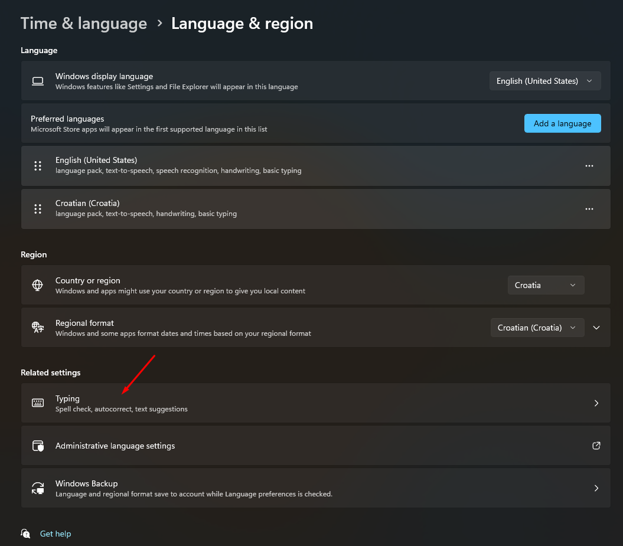Click the Windows Backup label
This screenshot has width=623, height=546.
(87, 483)
